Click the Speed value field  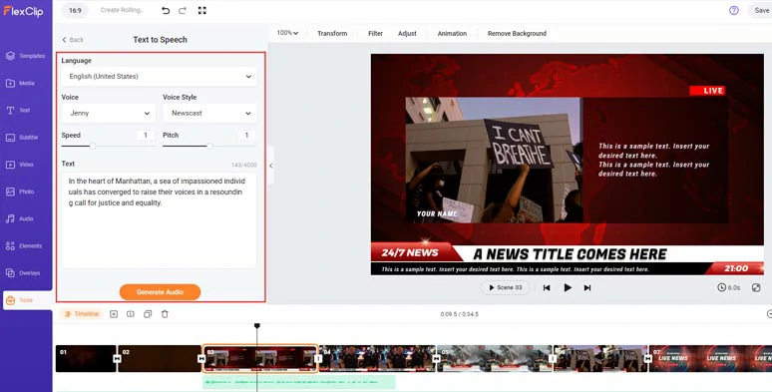(x=146, y=135)
